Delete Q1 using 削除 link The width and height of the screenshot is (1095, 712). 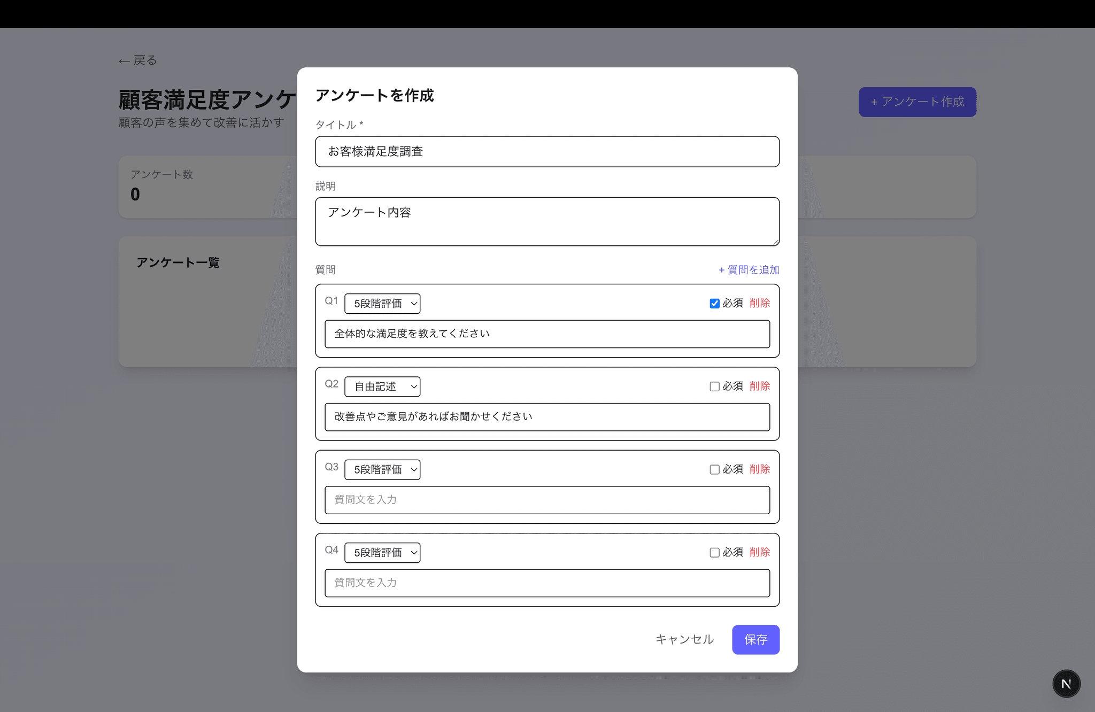[759, 303]
